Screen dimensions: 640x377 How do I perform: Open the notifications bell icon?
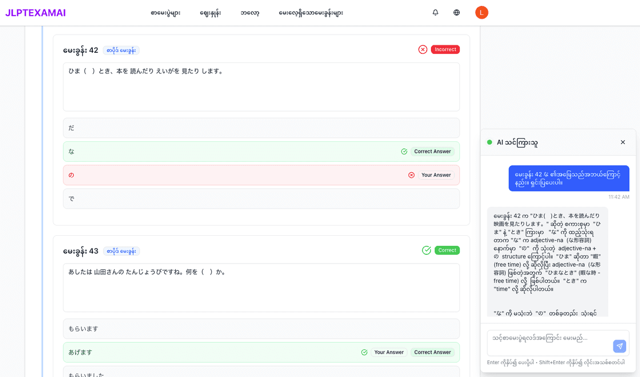[x=435, y=13]
